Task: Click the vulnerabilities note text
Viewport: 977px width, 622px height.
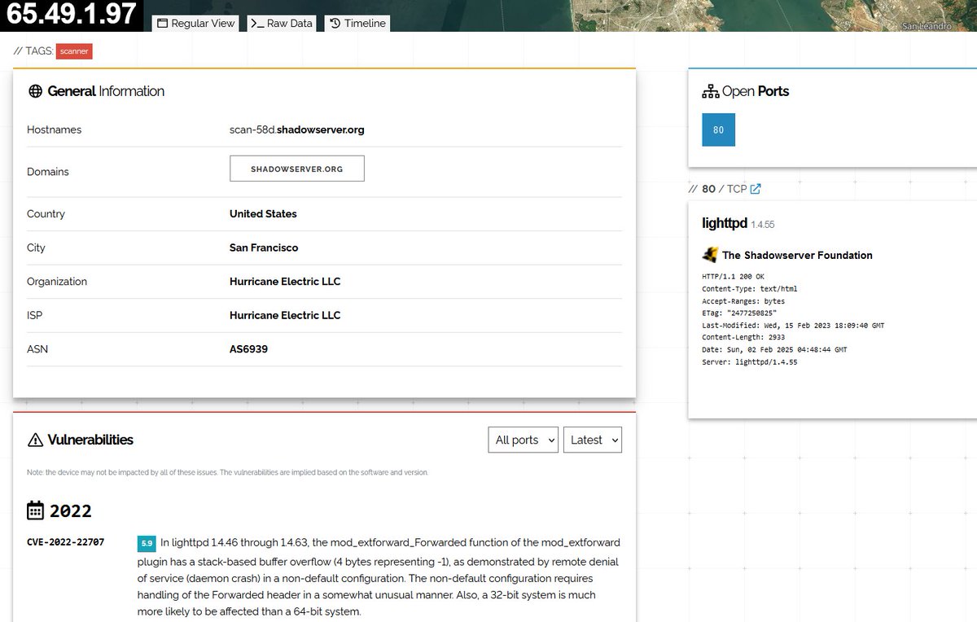Action: click(x=227, y=473)
